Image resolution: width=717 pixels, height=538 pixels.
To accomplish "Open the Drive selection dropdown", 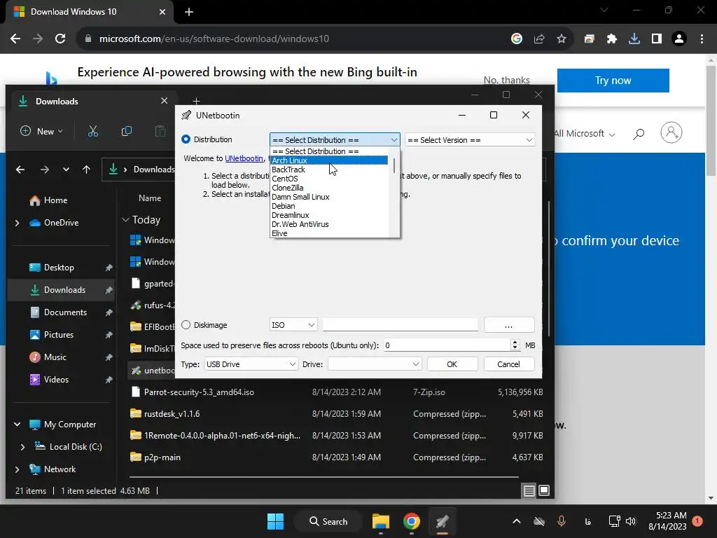I will (375, 364).
